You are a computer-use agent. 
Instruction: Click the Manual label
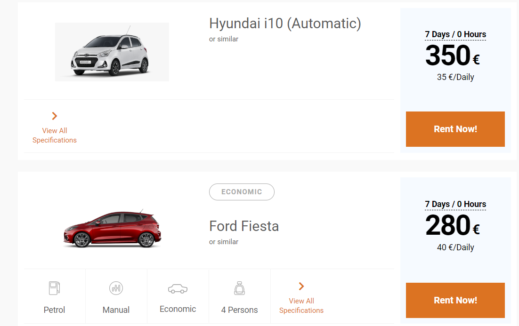[116, 310]
